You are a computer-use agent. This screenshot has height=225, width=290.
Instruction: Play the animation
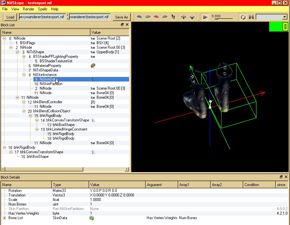click(x=205, y=17)
